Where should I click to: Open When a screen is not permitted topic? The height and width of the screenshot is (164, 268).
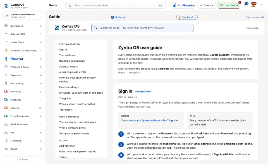77,104
